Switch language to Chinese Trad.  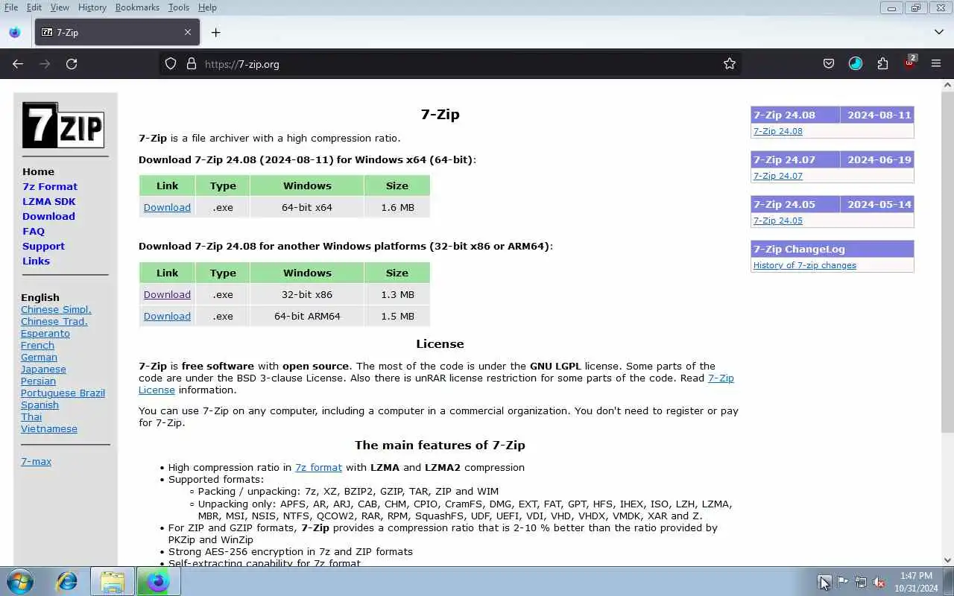pyautogui.click(x=54, y=321)
